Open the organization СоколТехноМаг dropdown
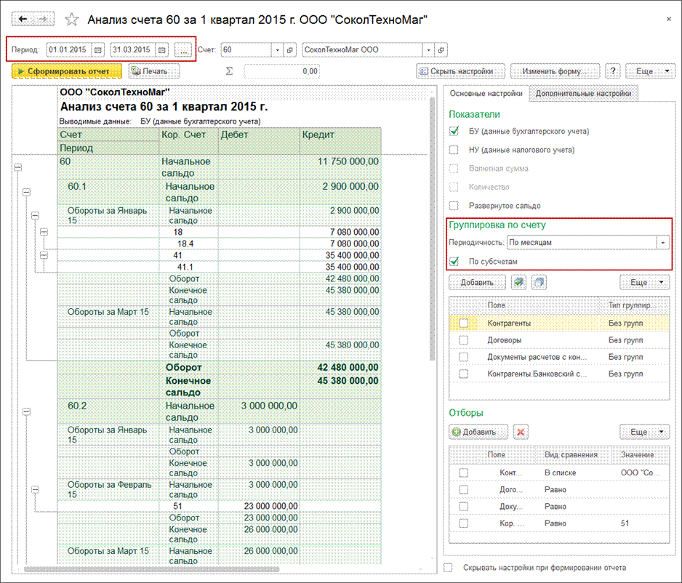 click(x=428, y=50)
